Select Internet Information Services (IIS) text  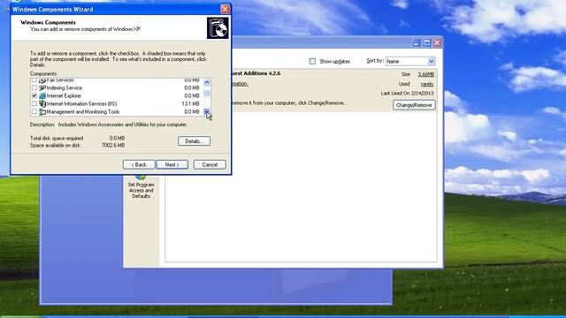coord(81,104)
